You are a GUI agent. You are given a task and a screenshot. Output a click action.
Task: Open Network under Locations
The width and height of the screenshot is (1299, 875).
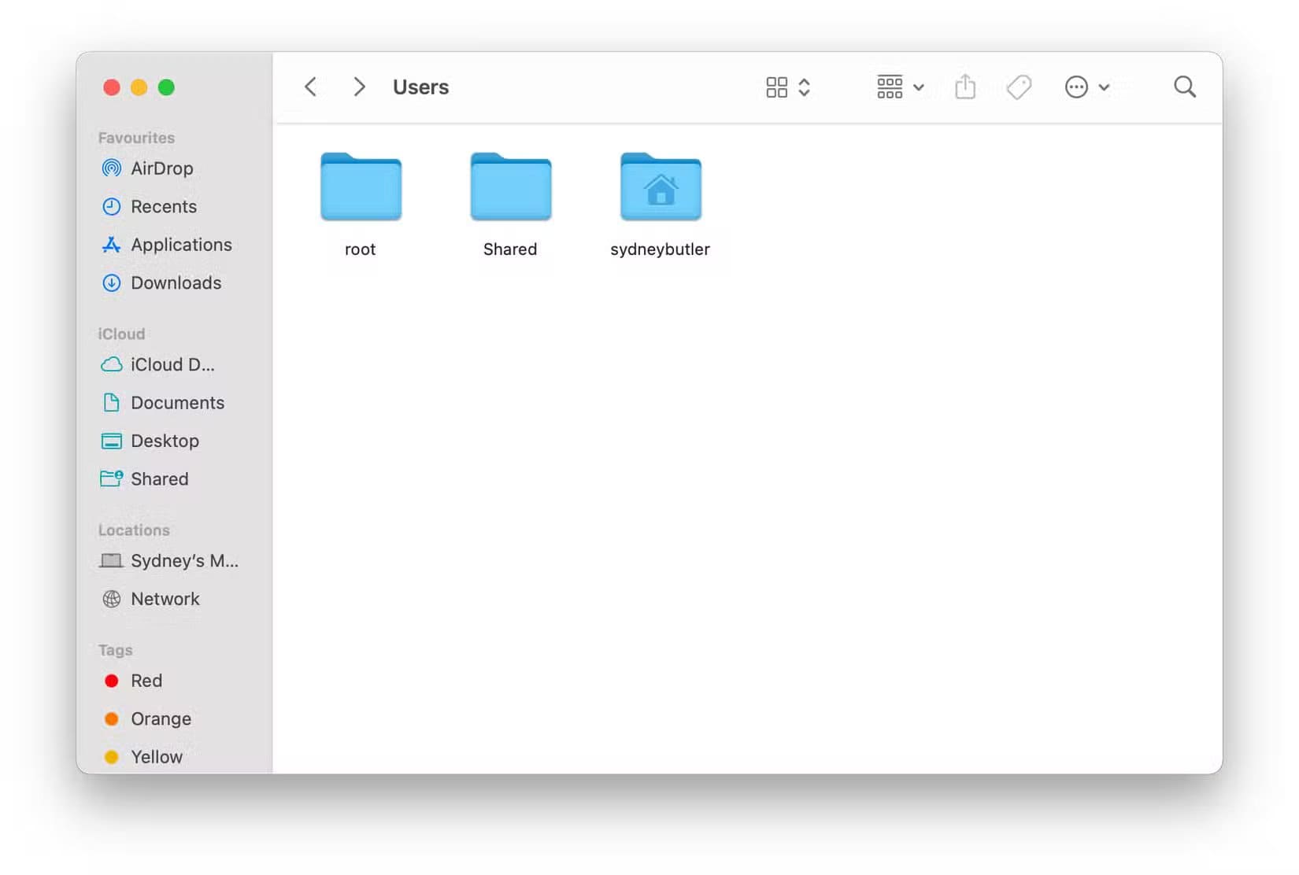[x=165, y=599]
